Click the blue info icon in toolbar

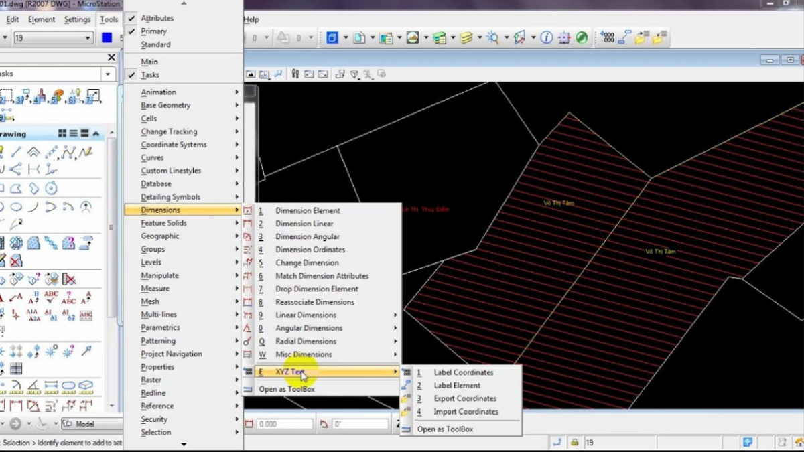click(547, 38)
